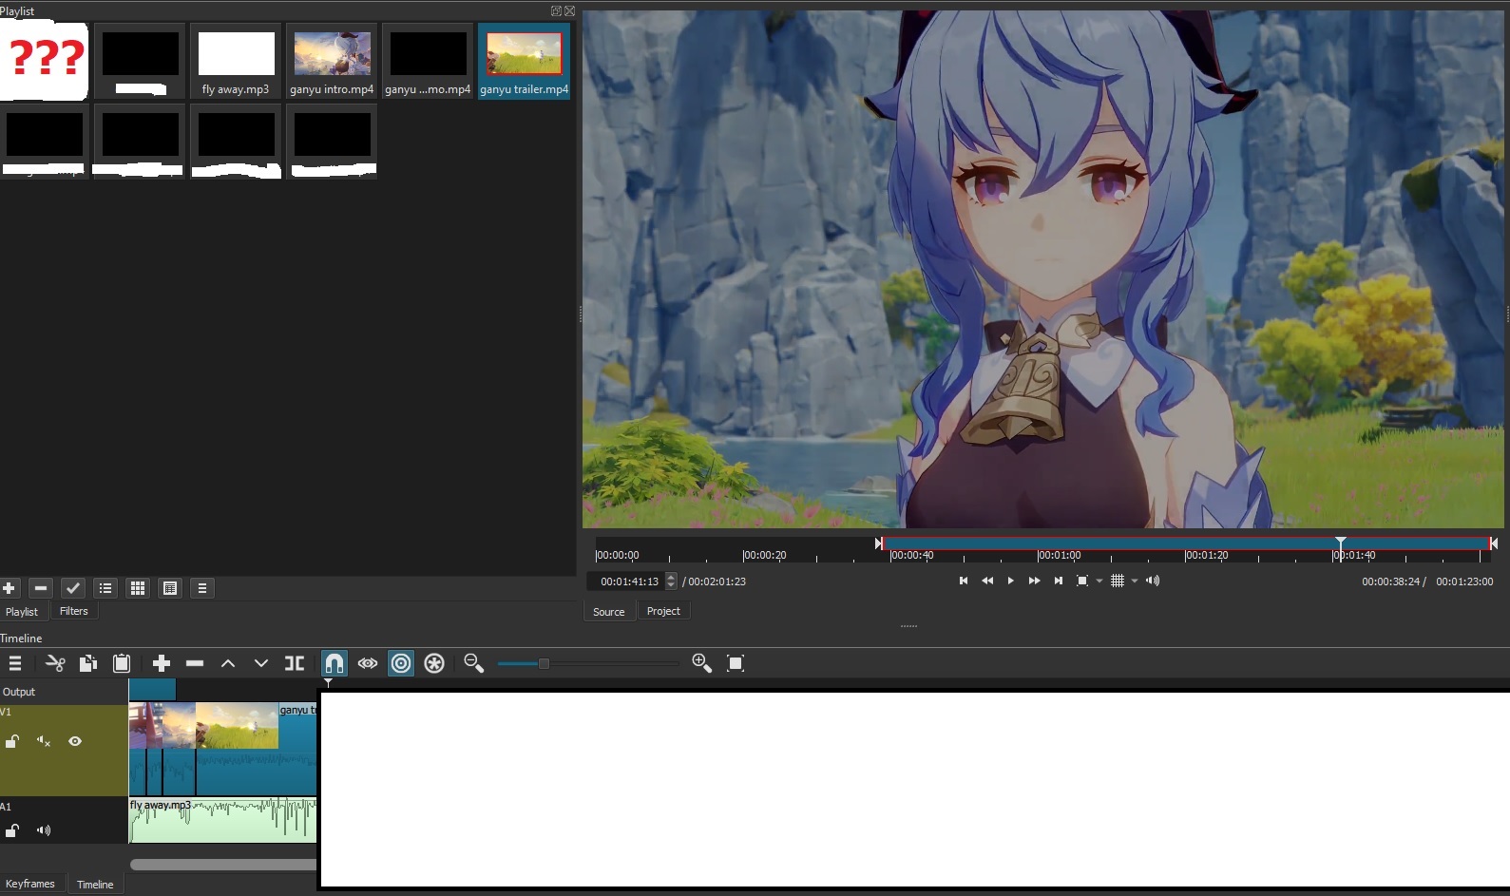Hide the V1 track with eye icon
1510x896 pixels.
tap(75, 741)
